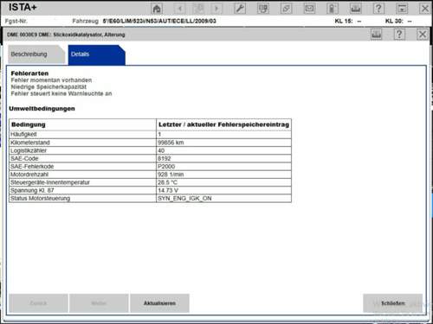Open help icon in the DME dialog header
The height and width of the screenshot is (324, 433).
point(399,35)
